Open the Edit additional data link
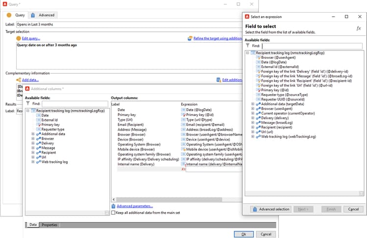Viewport: 367px width, 238px height. tap(232, 80)
